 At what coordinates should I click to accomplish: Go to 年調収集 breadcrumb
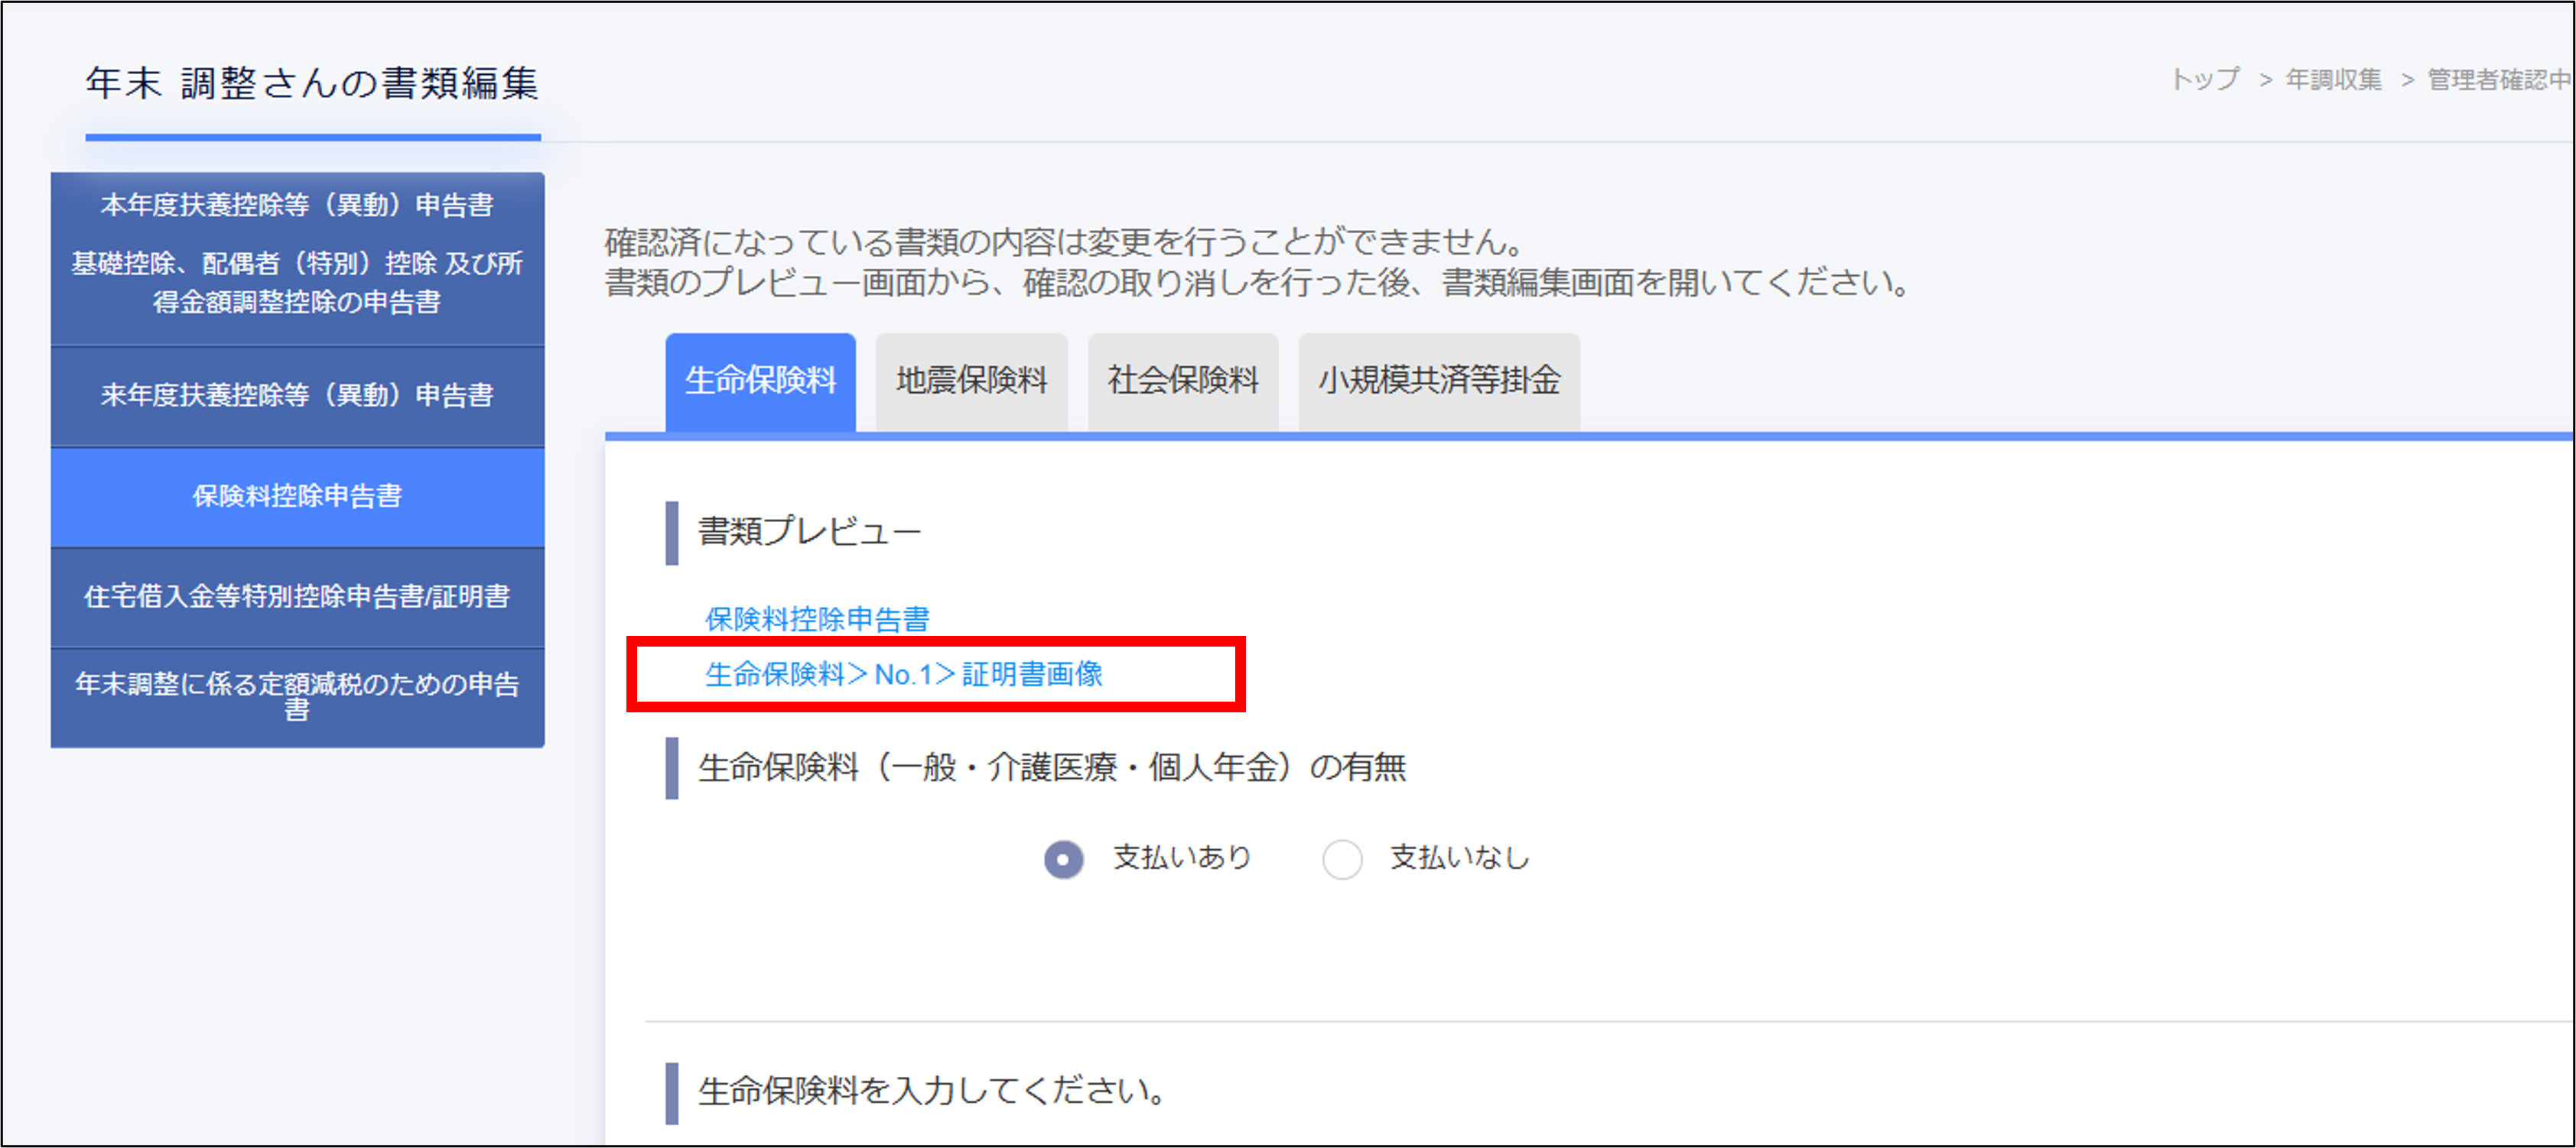click(x=2333, y=79)
